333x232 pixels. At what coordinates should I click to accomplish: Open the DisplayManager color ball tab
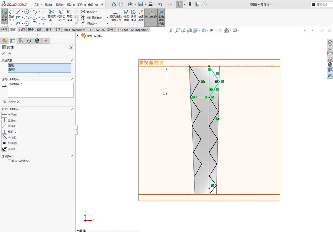point(37,41)
